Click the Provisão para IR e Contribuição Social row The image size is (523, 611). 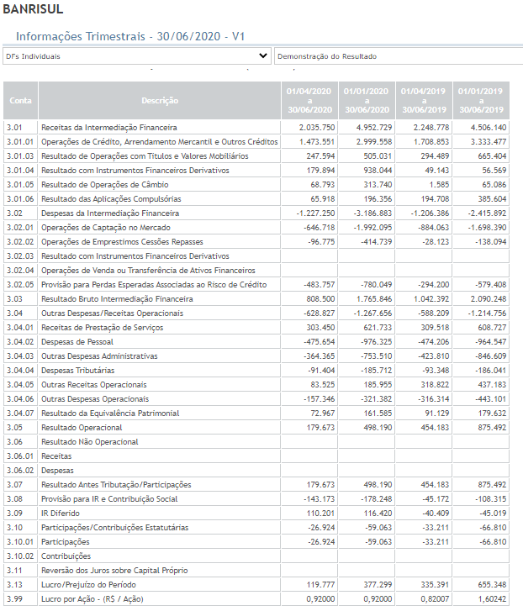256,498
